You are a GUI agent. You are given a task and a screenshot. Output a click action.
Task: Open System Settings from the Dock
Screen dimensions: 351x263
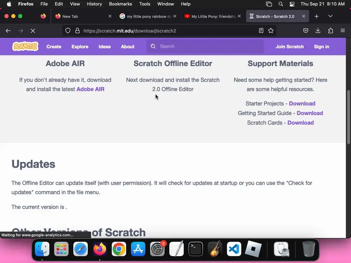pos(157,249)
